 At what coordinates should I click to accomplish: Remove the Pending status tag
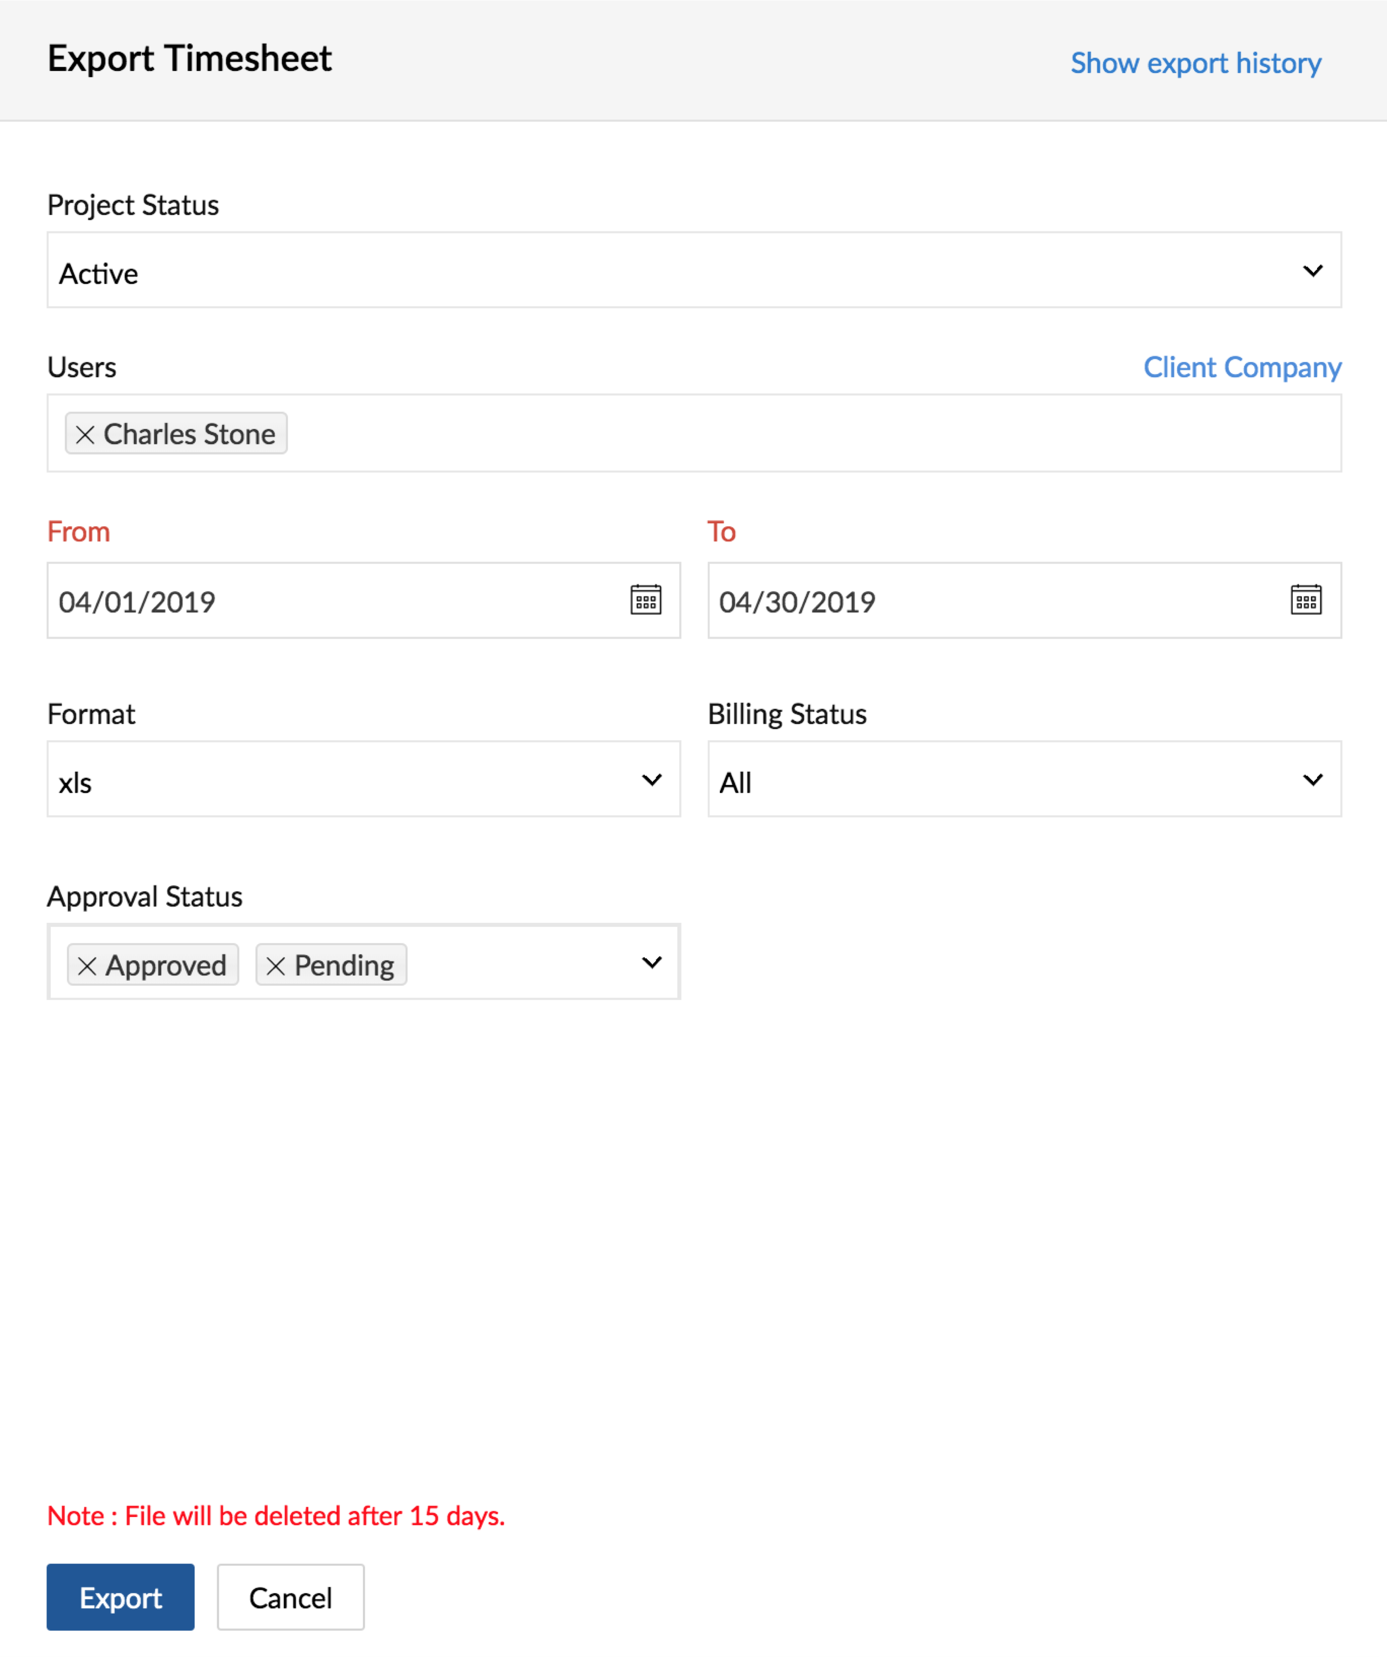point(276,966)
